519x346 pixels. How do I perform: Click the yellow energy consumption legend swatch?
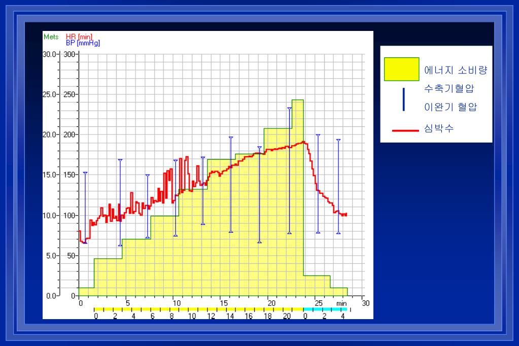pyautogui.click(x=401, y=69)
